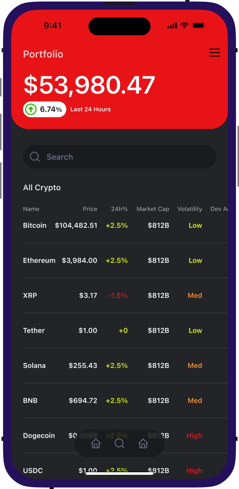Tap the right home icon in the bottom navigation
Viewport: 239px width, 489px height.
[x=143, y=443]
